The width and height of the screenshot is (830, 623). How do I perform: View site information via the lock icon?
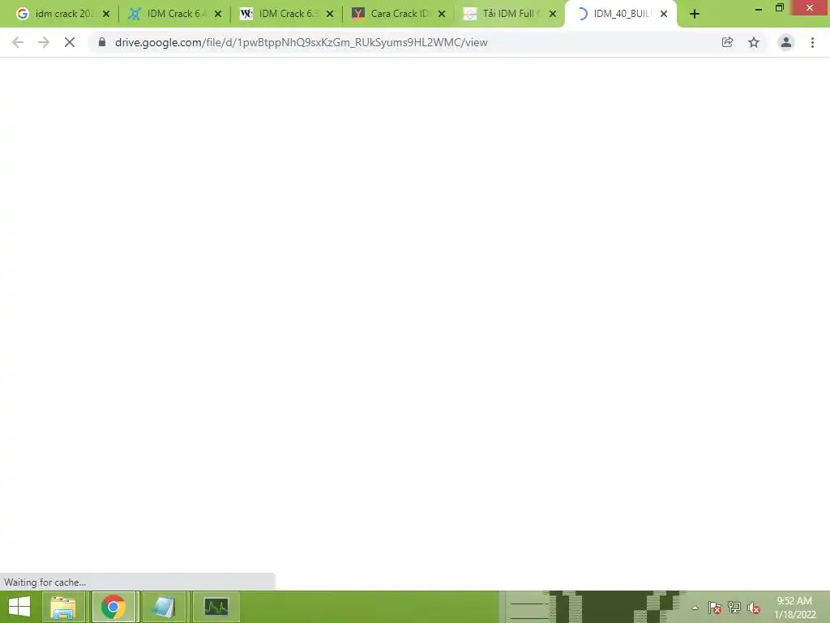point(102,42)
